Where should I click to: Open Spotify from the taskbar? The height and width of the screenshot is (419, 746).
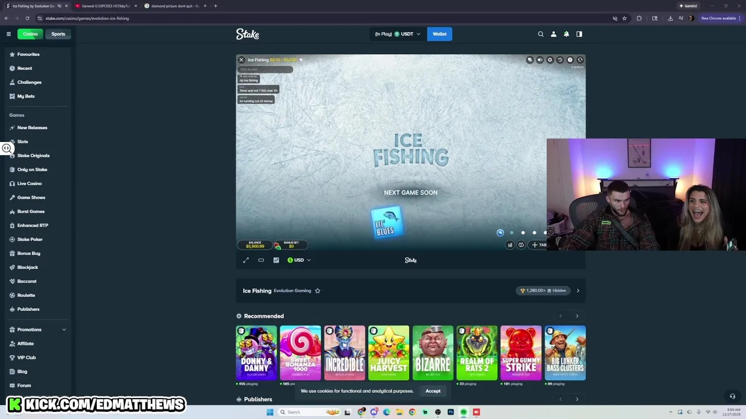[463, 412]
